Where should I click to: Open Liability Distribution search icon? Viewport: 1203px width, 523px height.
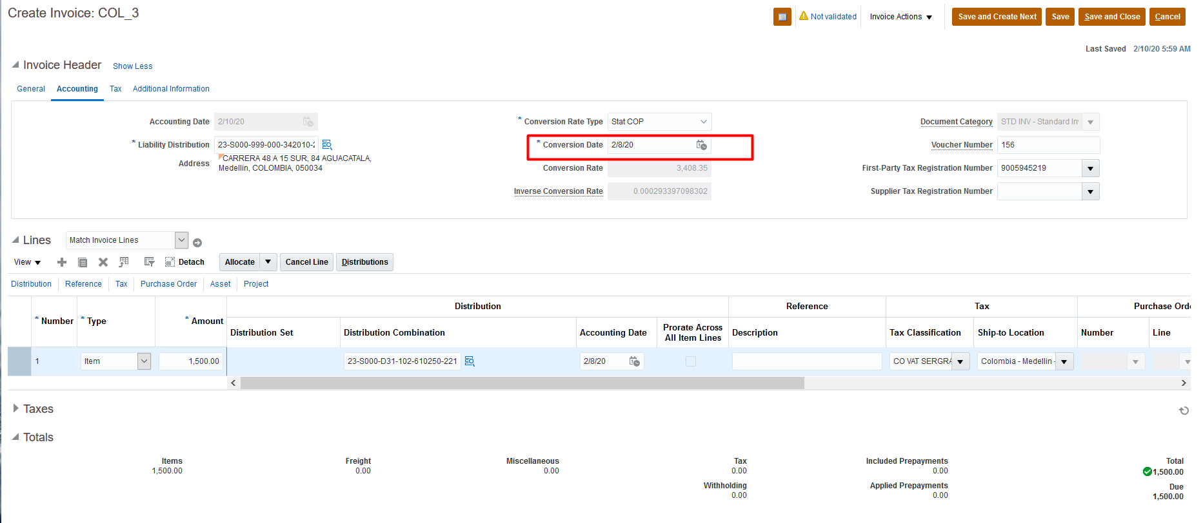point(327,145)
